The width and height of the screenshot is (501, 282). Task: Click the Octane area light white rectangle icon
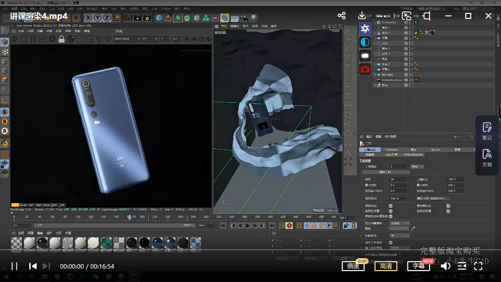[x=365, y=56]
